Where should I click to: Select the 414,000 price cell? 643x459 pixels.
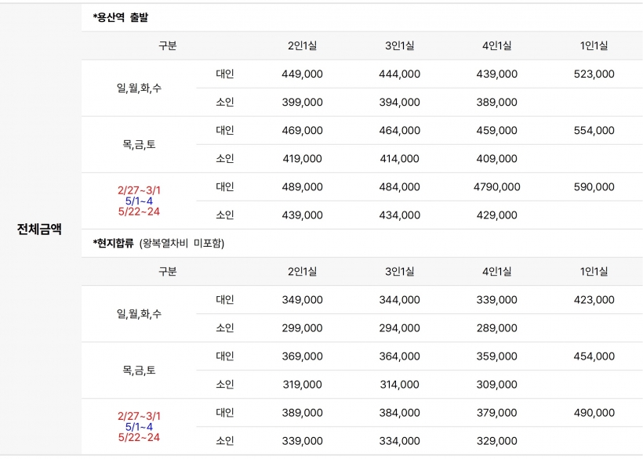point(399,159)
